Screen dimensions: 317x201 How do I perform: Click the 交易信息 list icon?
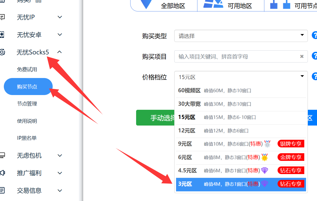click(x=2, y=190)
